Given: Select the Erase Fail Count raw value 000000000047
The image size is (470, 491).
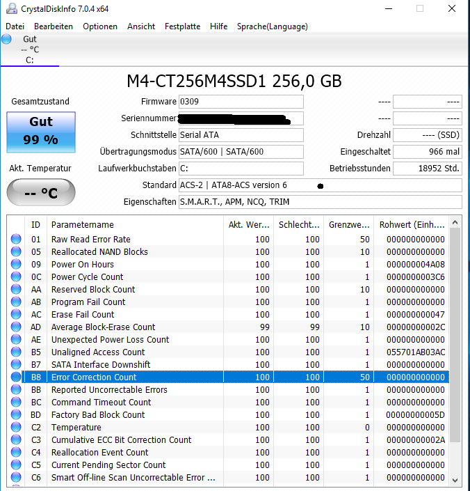Looking at the screenshot, I should click(416, 314).
